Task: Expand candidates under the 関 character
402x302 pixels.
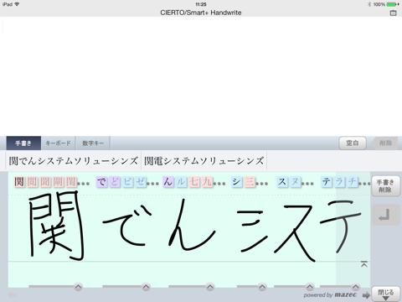Action: [x=78, y=287]
